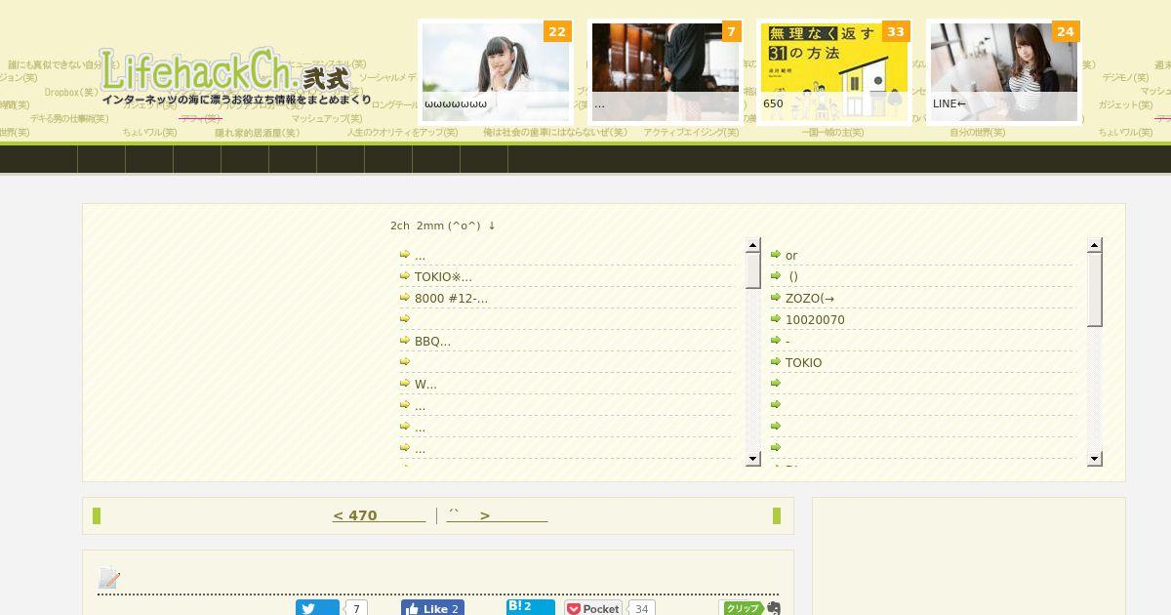This screenshot has width=1171, height=615.
Task: Click yellow arrow icon beside '8000 #12-...'
Action: (x=405, y=297)
